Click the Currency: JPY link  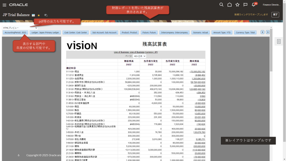(x=151, y=52)
